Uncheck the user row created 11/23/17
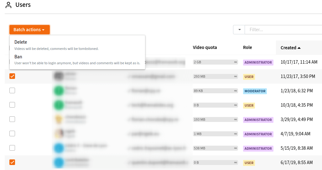Image resolution: width=322 pixels, height=170 pixels. (x=12, y=76)
